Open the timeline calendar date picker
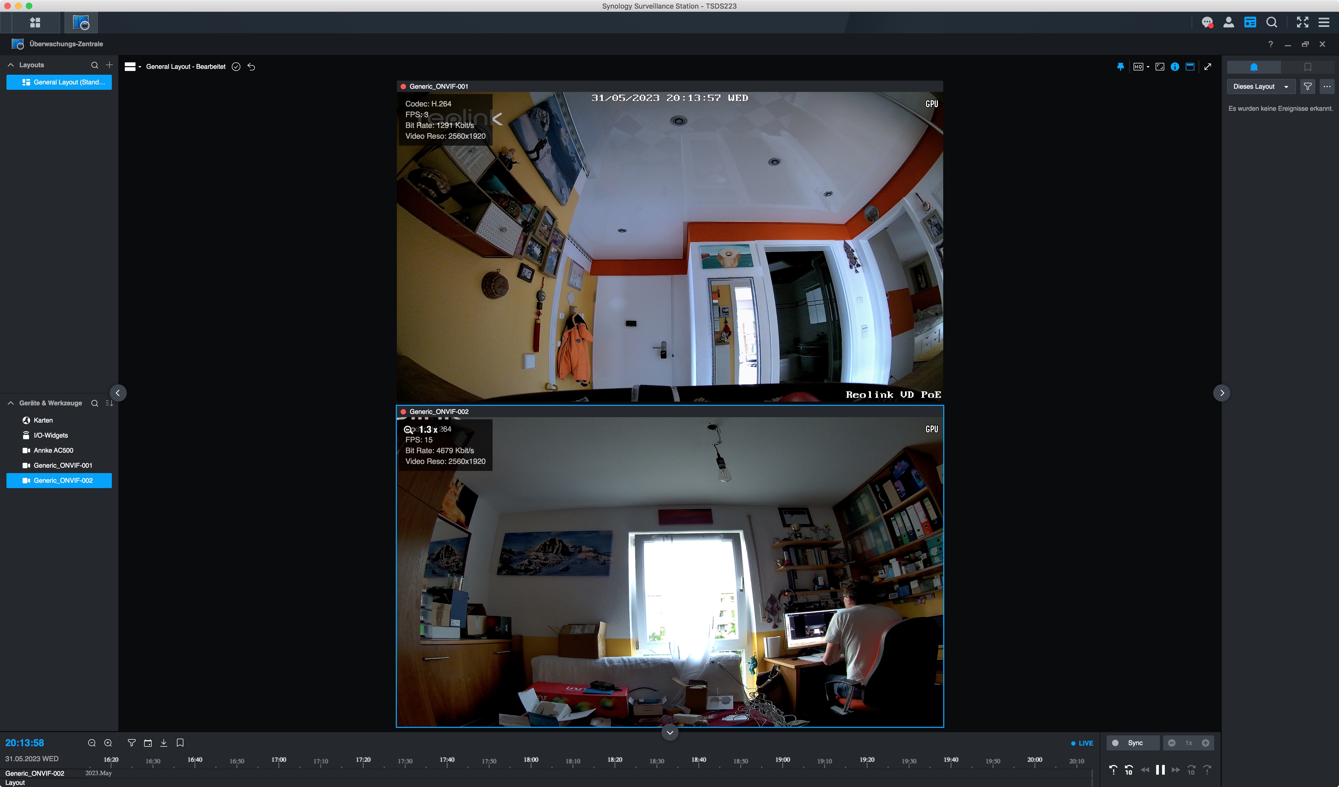1339x787 pixels. [148, 743]
